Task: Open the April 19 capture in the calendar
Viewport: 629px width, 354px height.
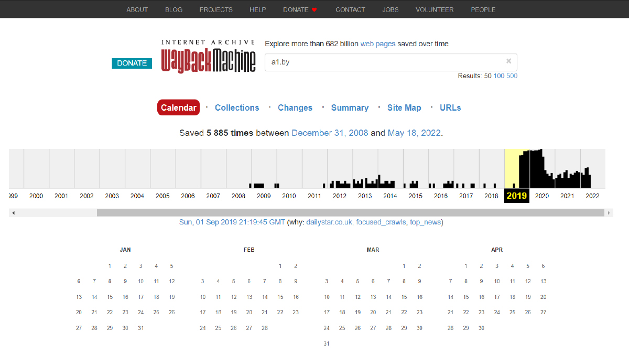Action: pyautogui.click(x=528, y=297)
